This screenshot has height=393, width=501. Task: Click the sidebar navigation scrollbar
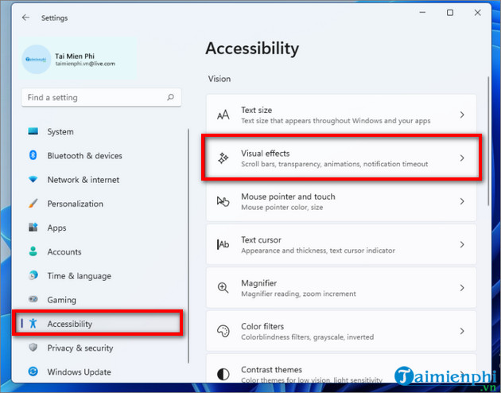point(188,246)
